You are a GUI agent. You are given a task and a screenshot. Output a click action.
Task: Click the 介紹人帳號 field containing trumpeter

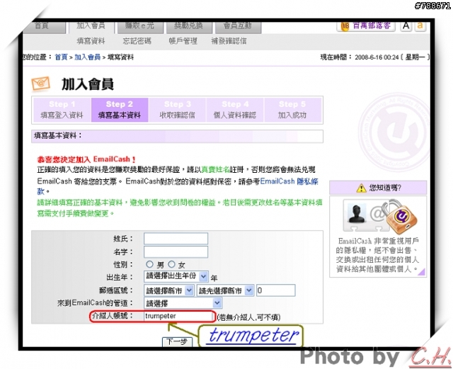click(x=178, y=316)
